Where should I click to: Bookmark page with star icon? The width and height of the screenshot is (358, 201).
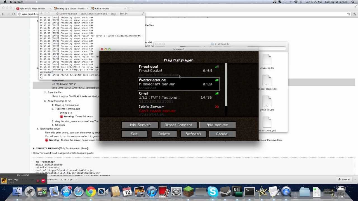pyautogui.click(x=349, y=14)
